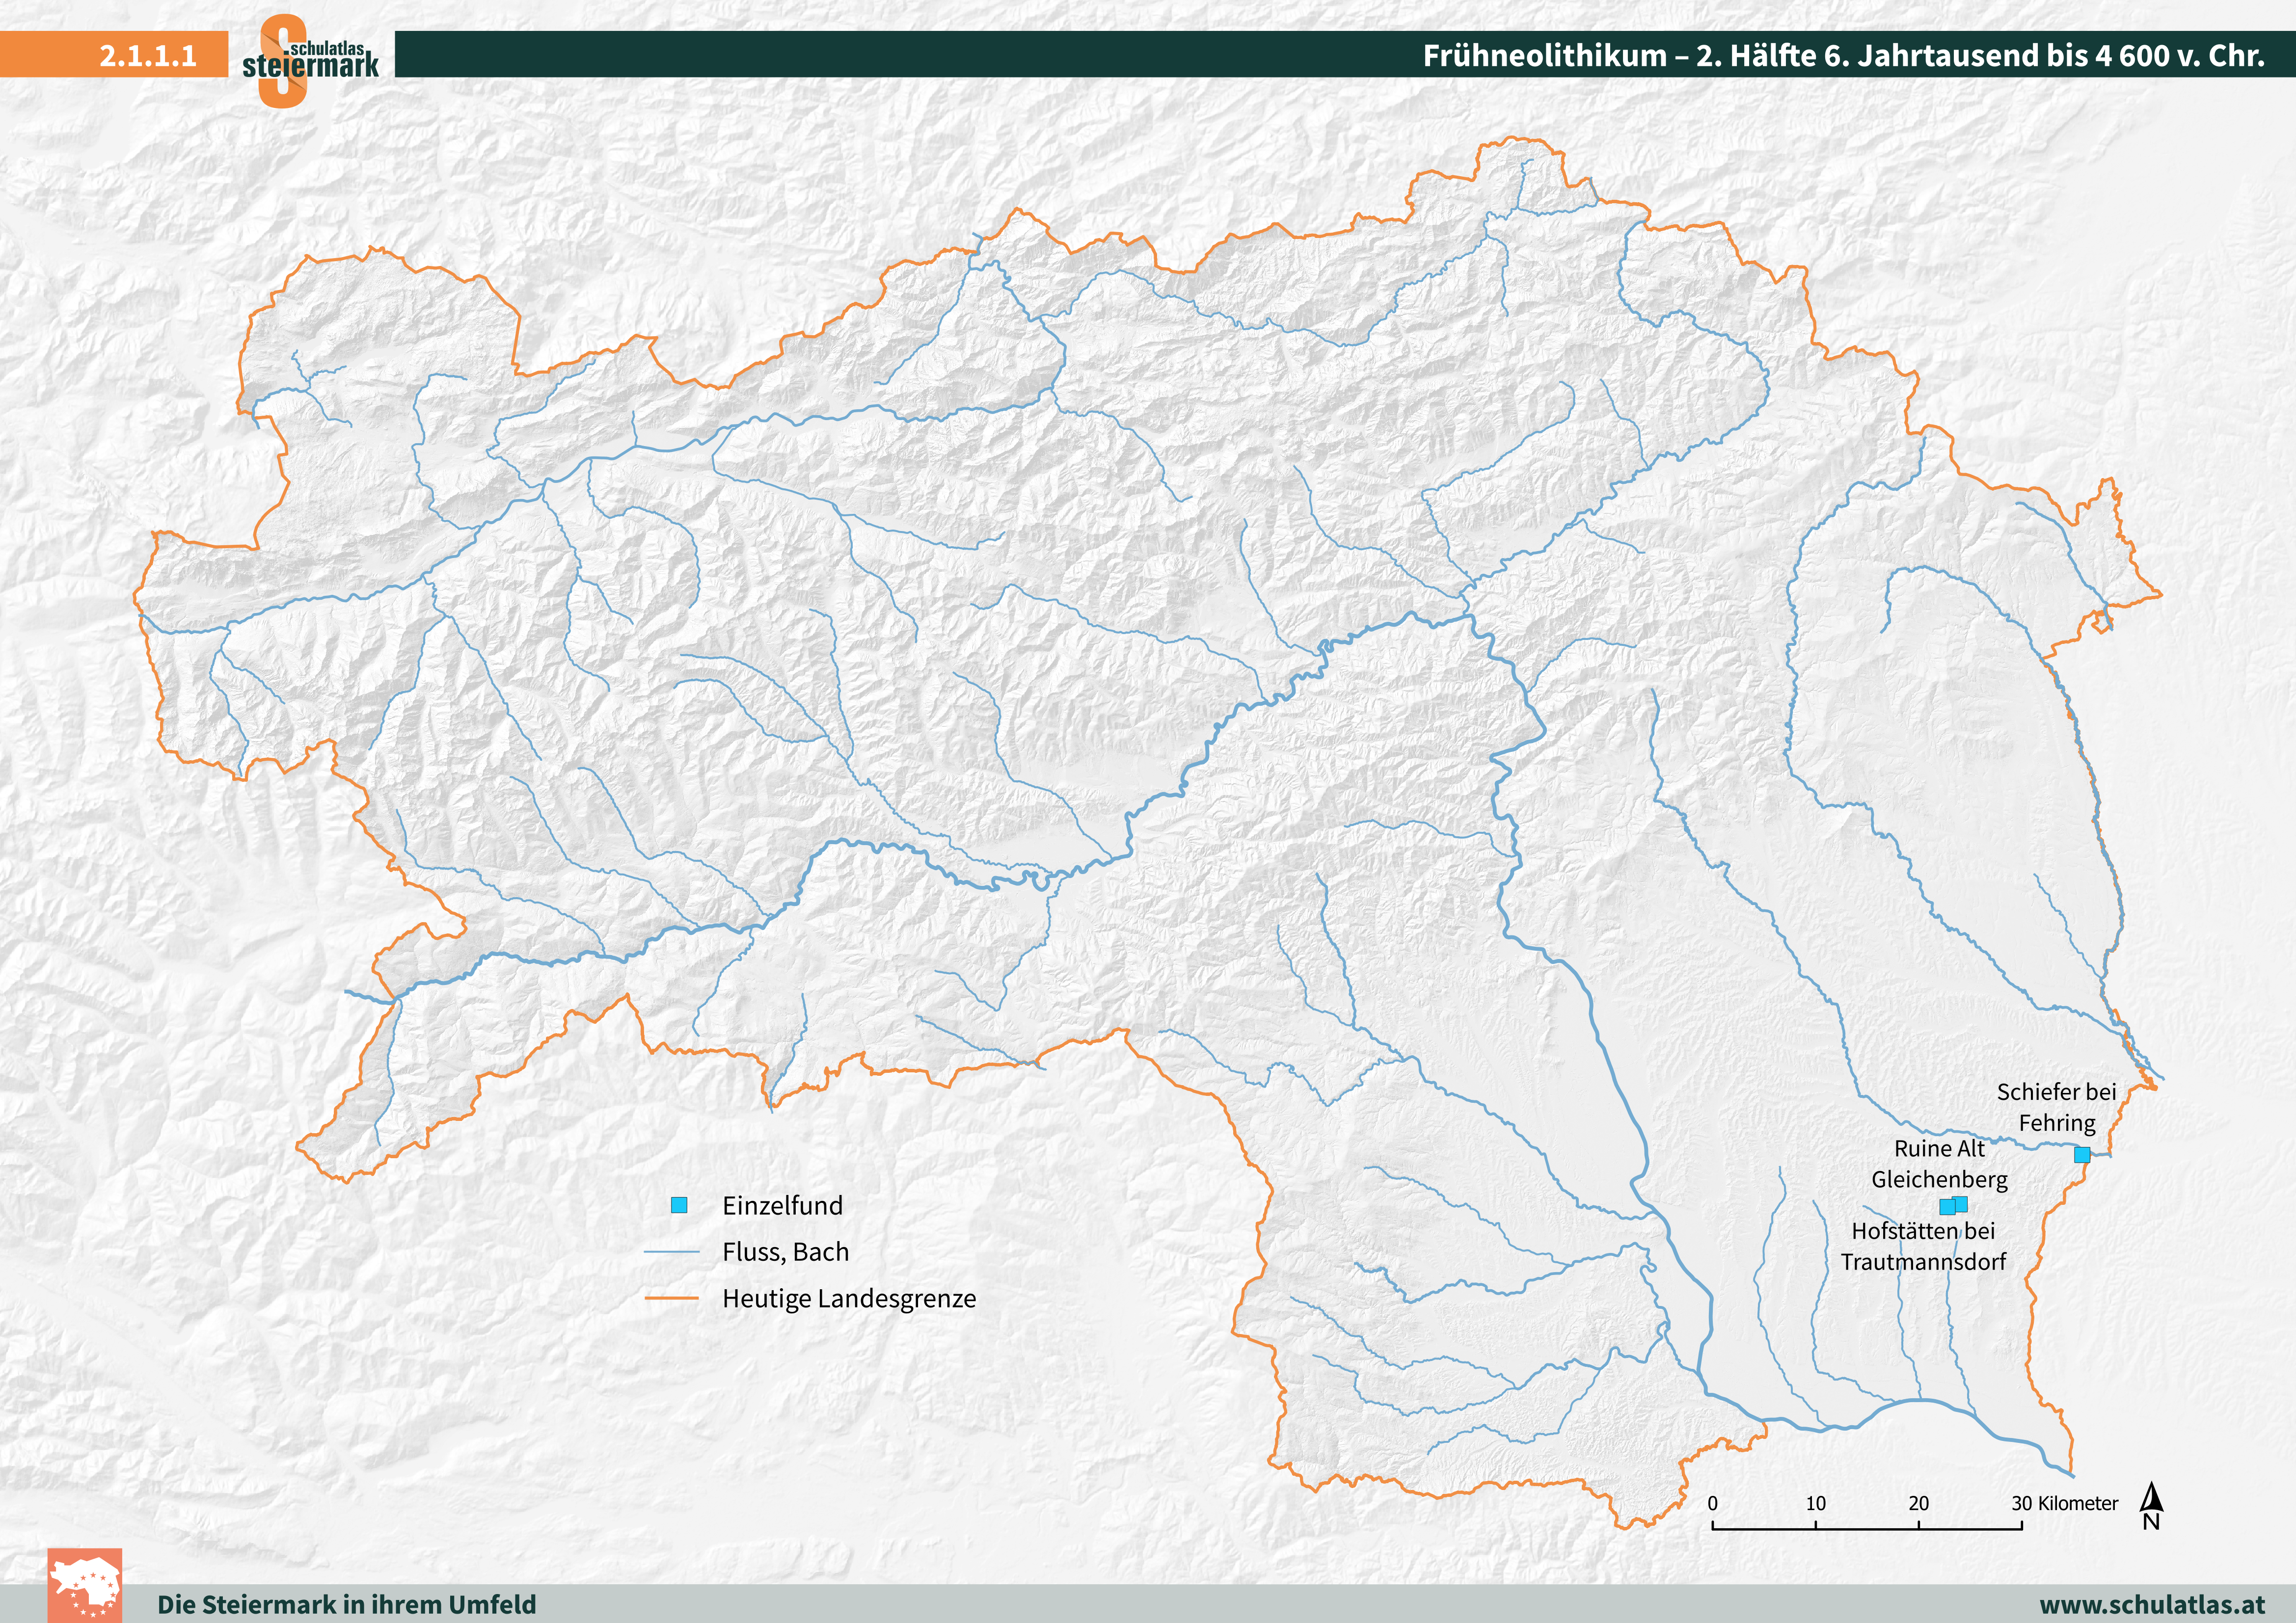
Task: Toggle the Fluss, Bach legend entry
Action: [786, 1251]
